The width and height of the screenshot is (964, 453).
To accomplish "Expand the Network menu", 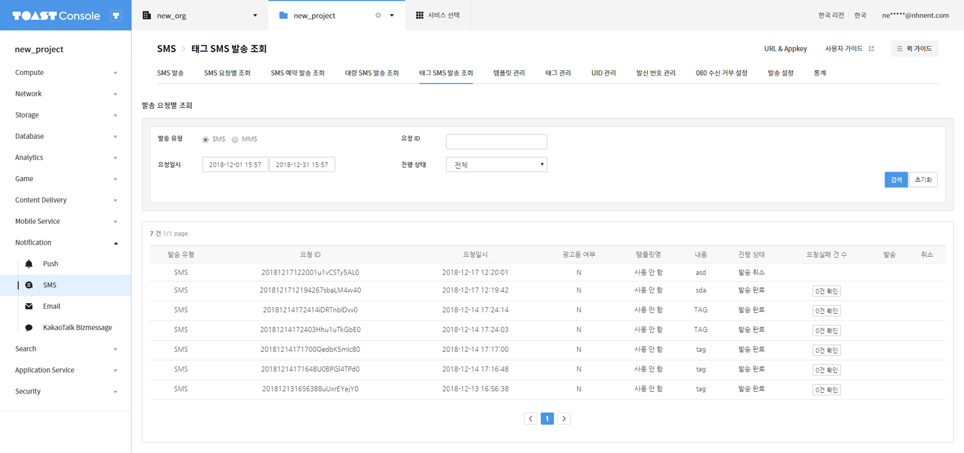I will click(x=65, y=94).
